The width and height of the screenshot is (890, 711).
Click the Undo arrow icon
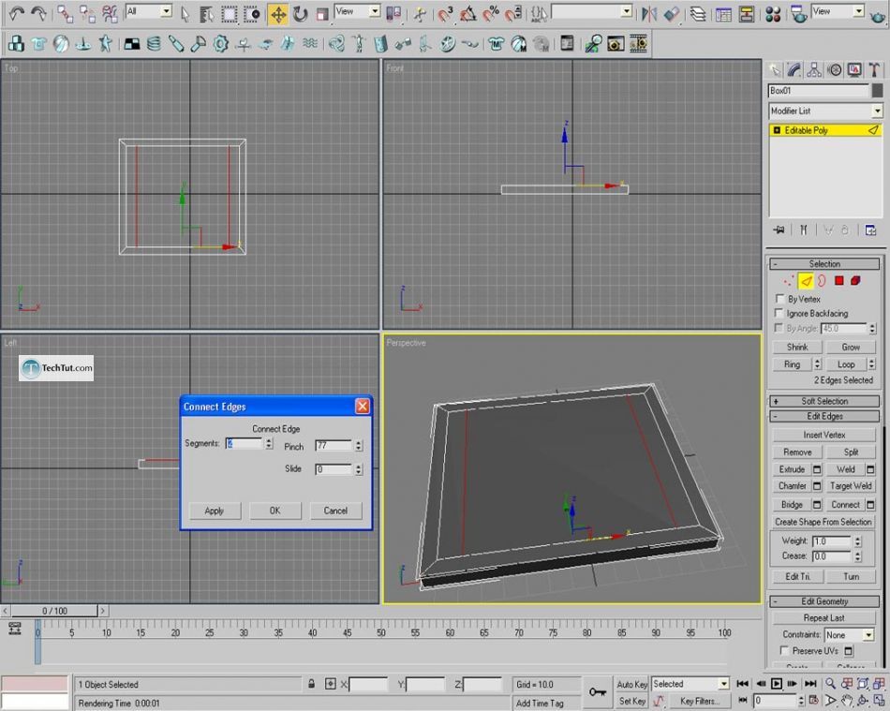tap(17, 13)
